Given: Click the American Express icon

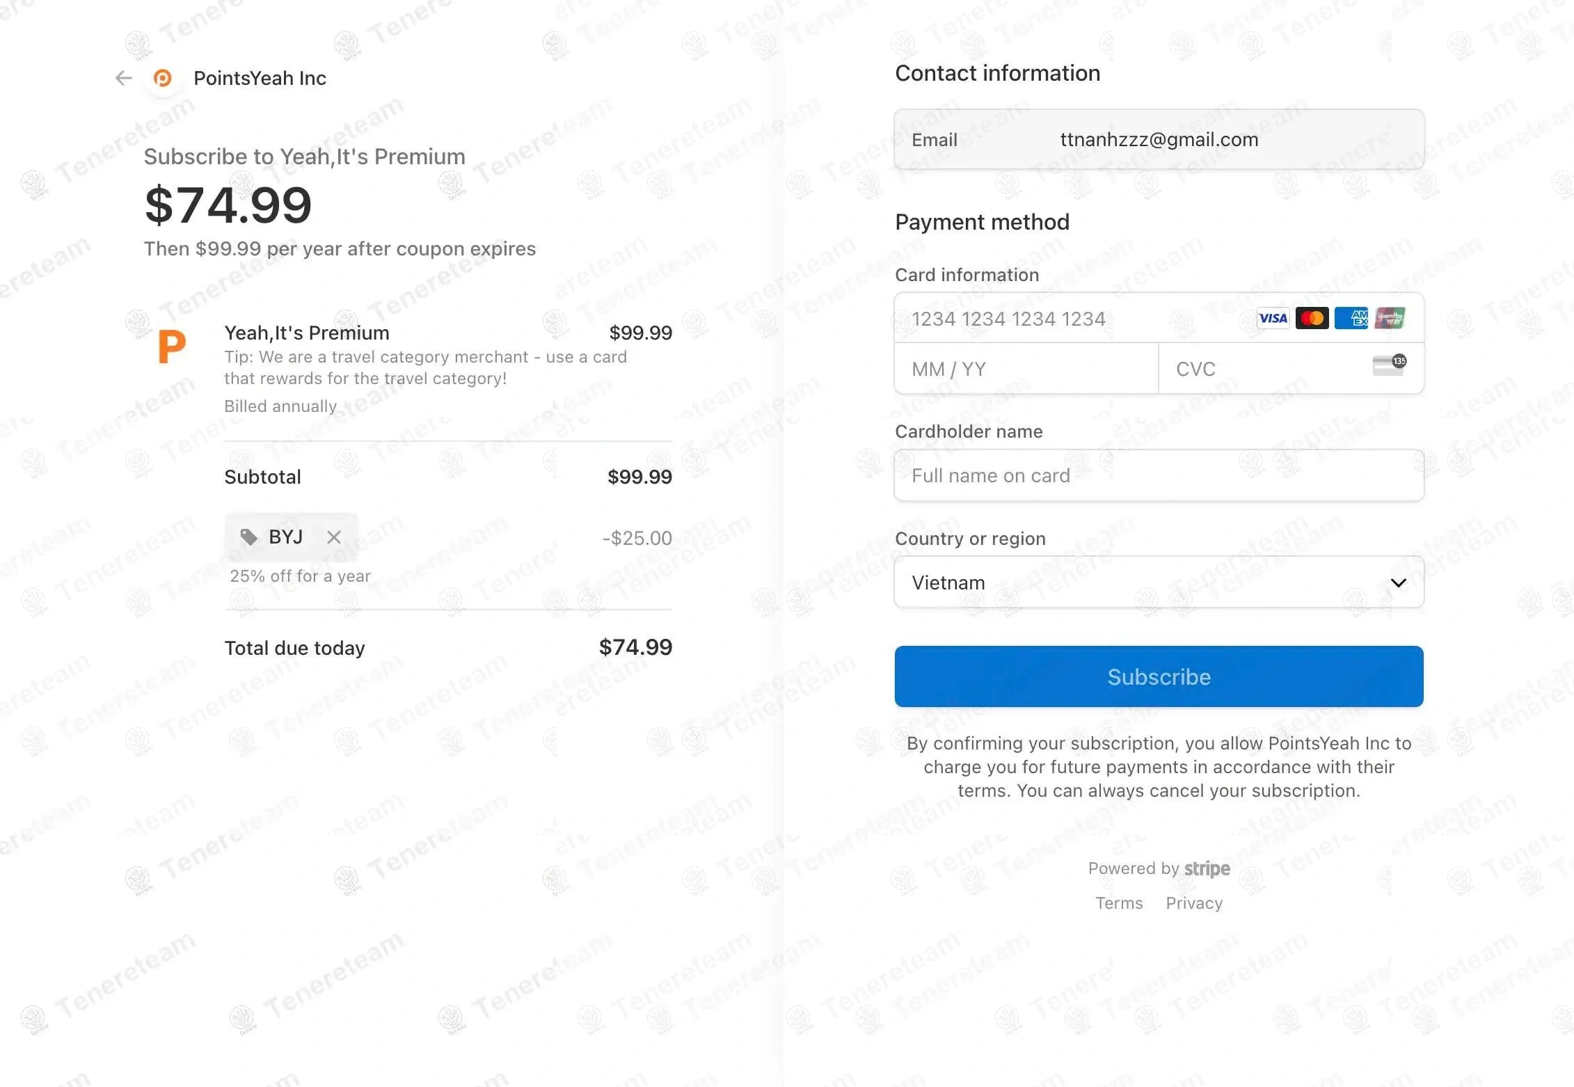Looking at the screenshot, I should [1351, 319].
